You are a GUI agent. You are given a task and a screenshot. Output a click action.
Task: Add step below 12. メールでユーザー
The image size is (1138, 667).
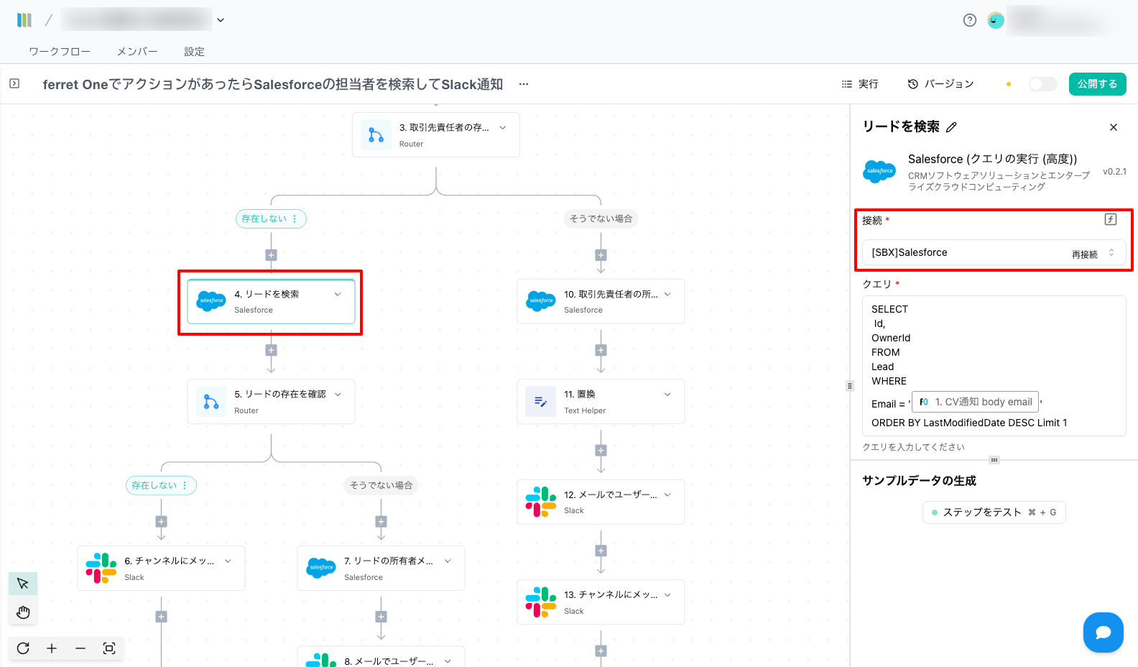[601, 551]
